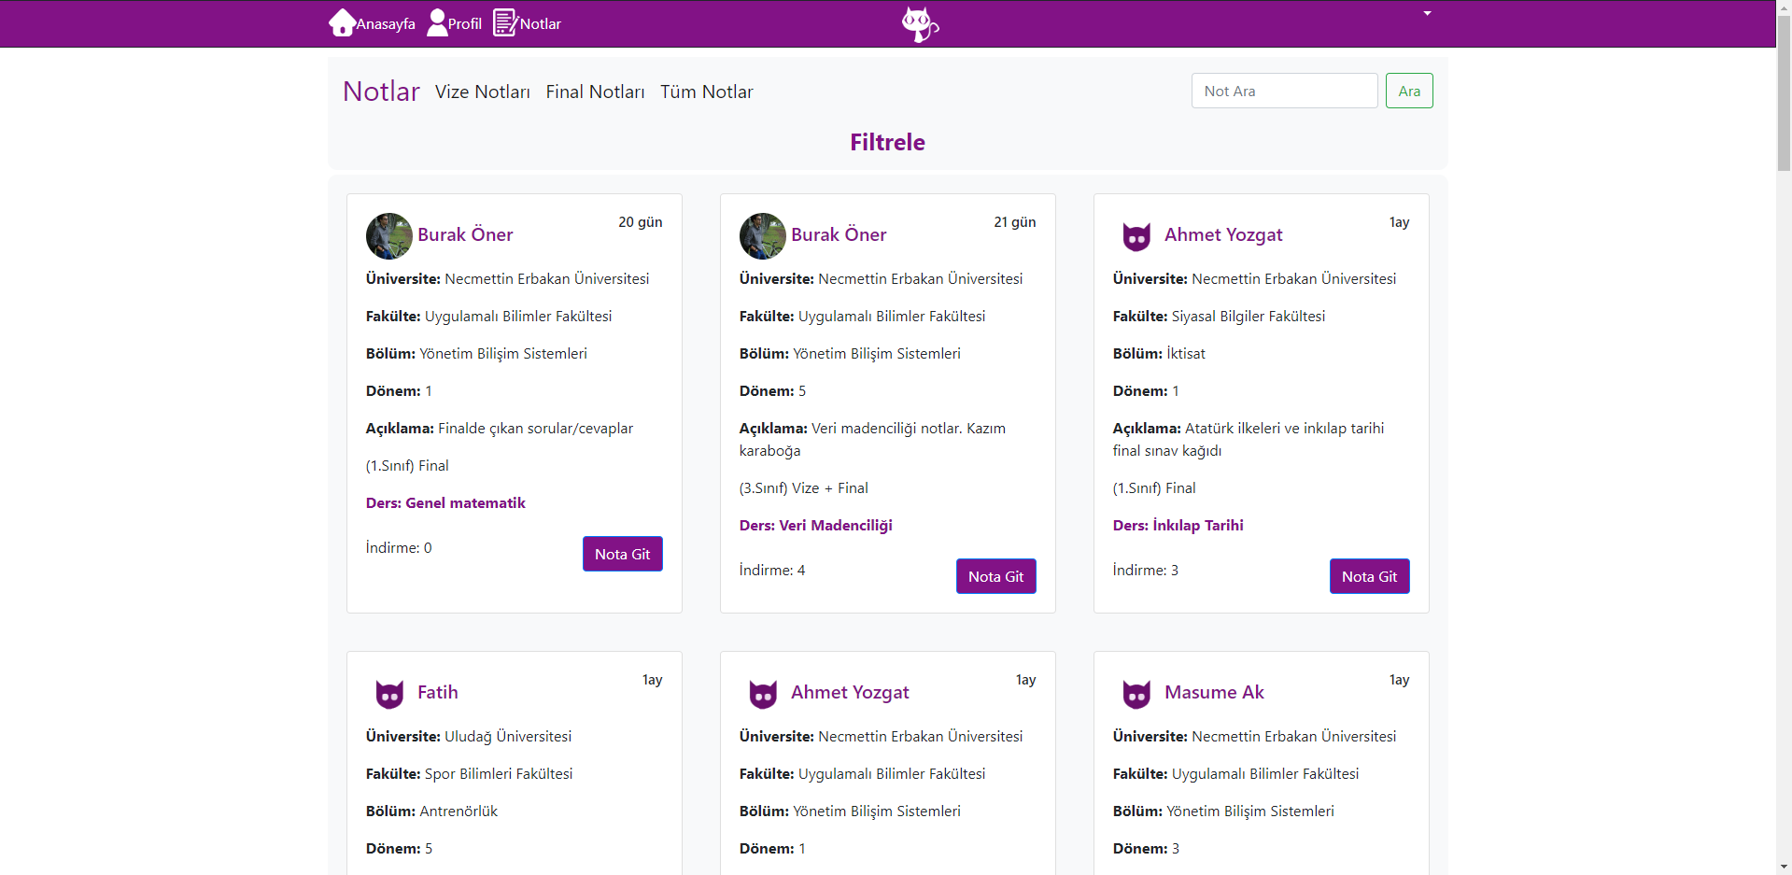The height and width of the screenshot is (875, 1792).
Task: Click the '20 gün' timestamp
Action: tap(641, 222)
